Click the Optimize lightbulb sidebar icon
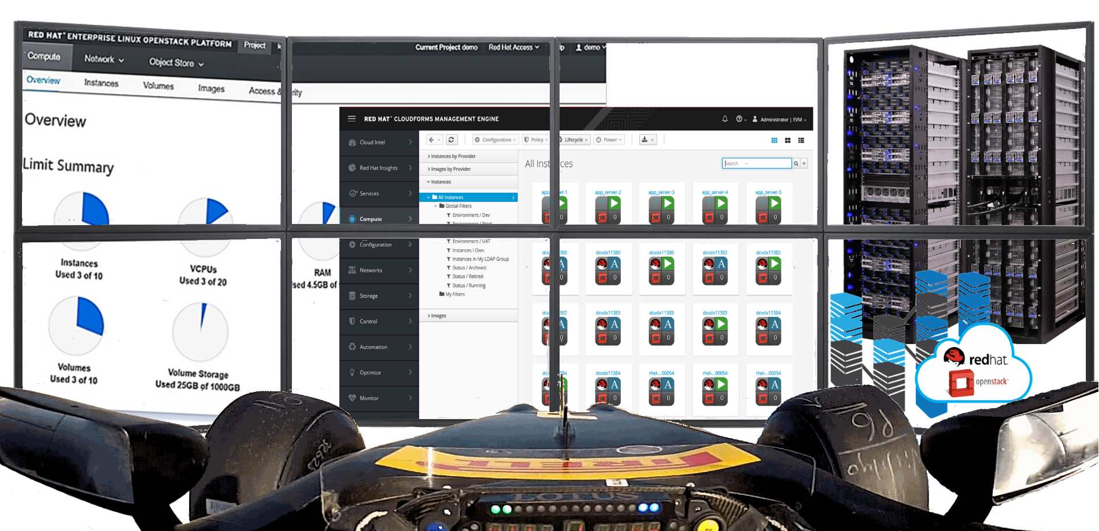The image size is (1099, 531). (352, 373)
